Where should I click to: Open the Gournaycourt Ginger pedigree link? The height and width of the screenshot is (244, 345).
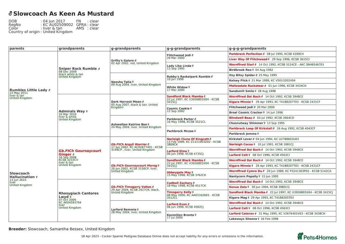coord(80,152)
